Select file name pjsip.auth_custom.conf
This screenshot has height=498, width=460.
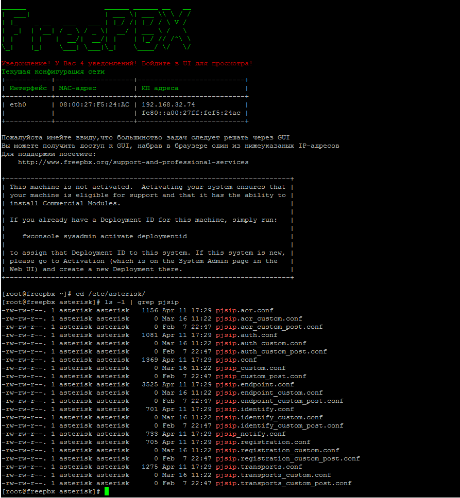tap(261, 344)
